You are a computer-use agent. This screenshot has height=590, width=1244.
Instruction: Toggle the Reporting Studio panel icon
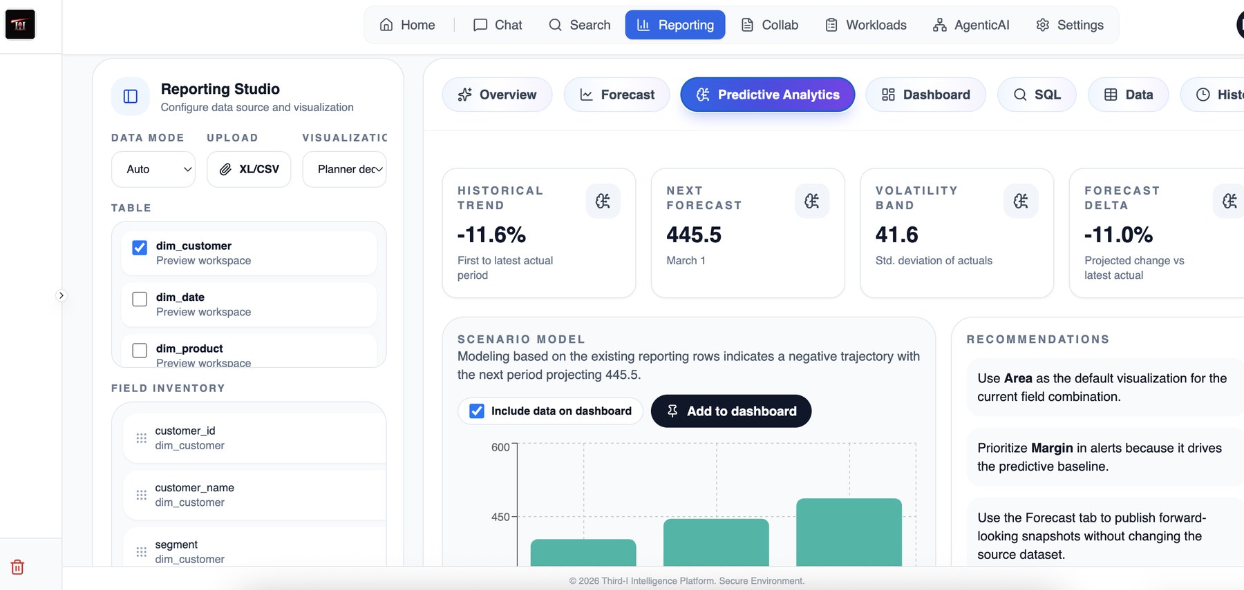tap(131, 97)
